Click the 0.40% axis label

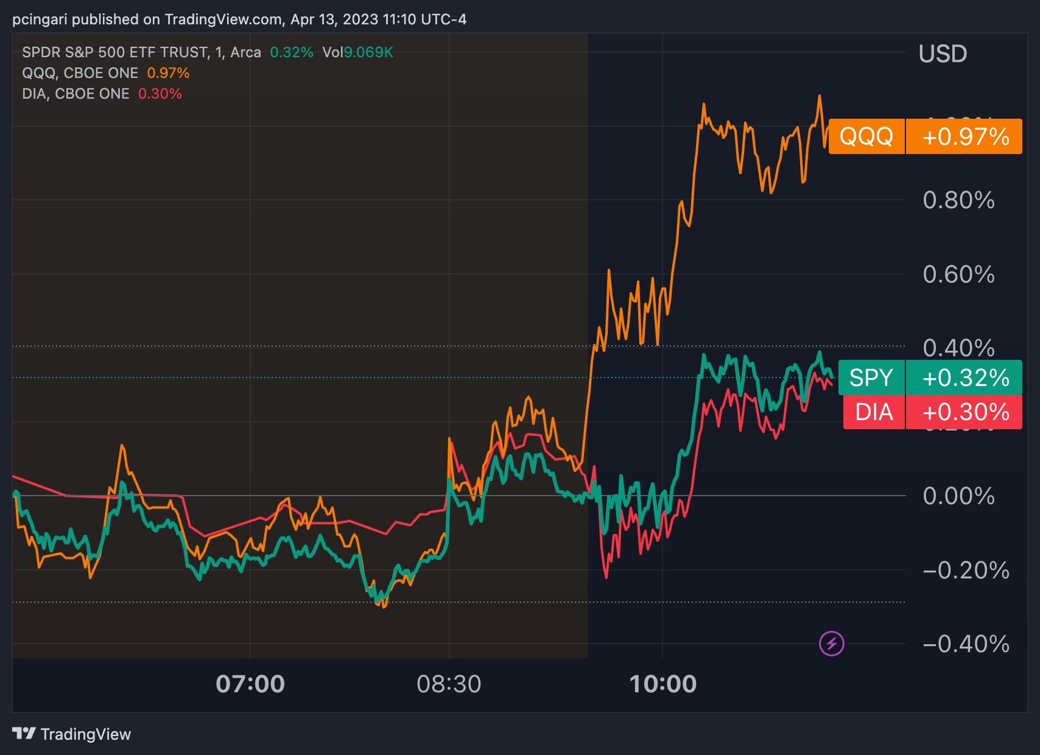point(958,348)
